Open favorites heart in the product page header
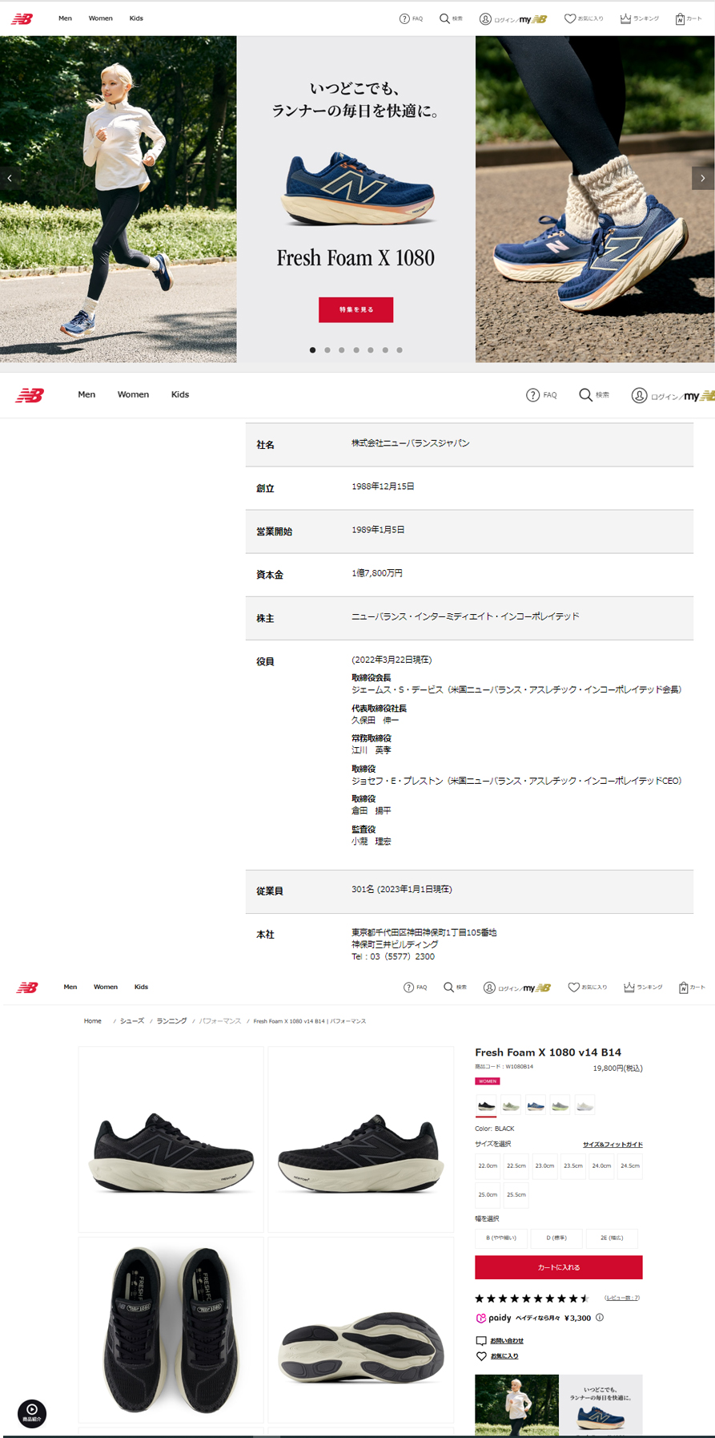715x1438 pixels. (x=588, y=988)
